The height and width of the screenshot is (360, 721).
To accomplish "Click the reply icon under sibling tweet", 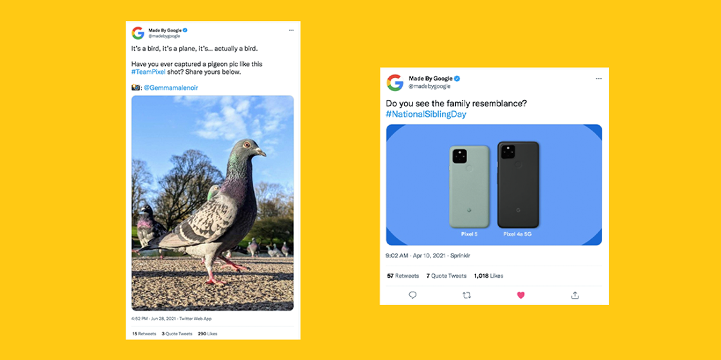I will (413, 295).
